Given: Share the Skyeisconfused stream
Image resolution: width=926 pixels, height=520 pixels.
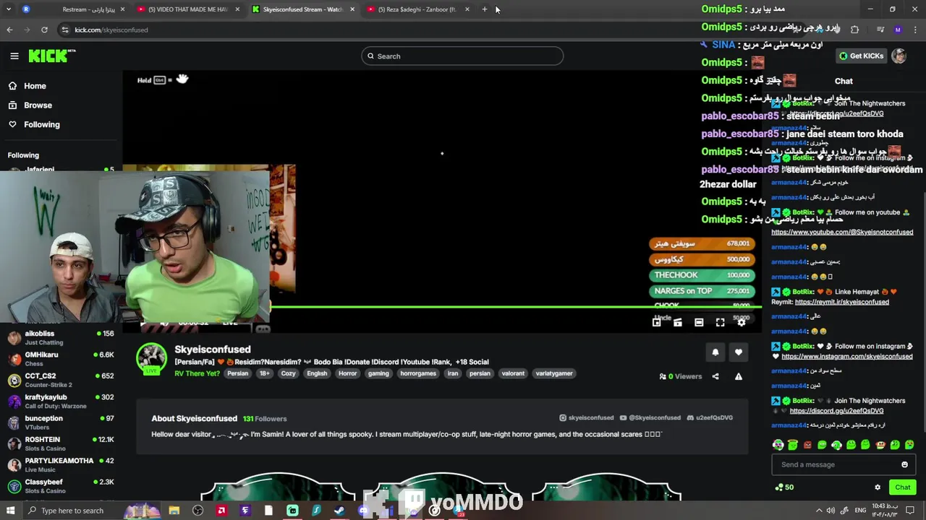Looking at the screenshot, I should [715, 376].
